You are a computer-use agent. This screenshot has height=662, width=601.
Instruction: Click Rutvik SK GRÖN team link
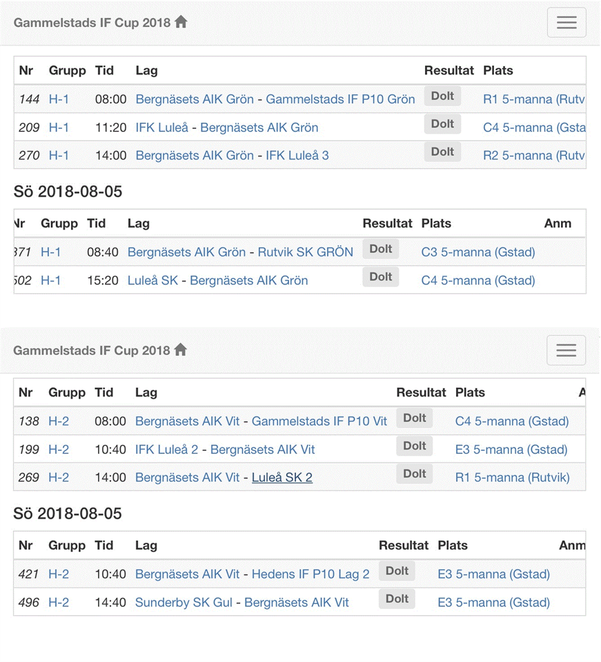pos(305,252)
